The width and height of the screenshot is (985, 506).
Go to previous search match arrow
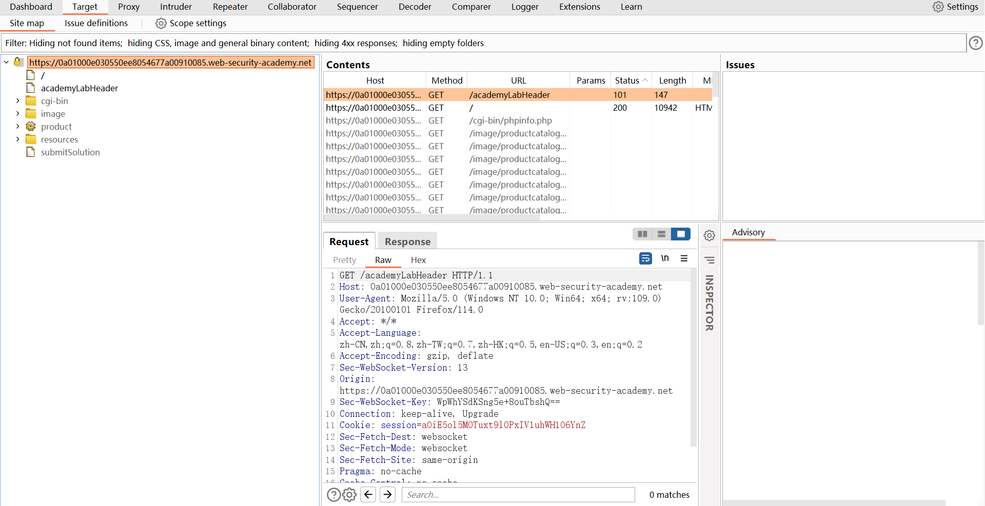tap(368, 495)
